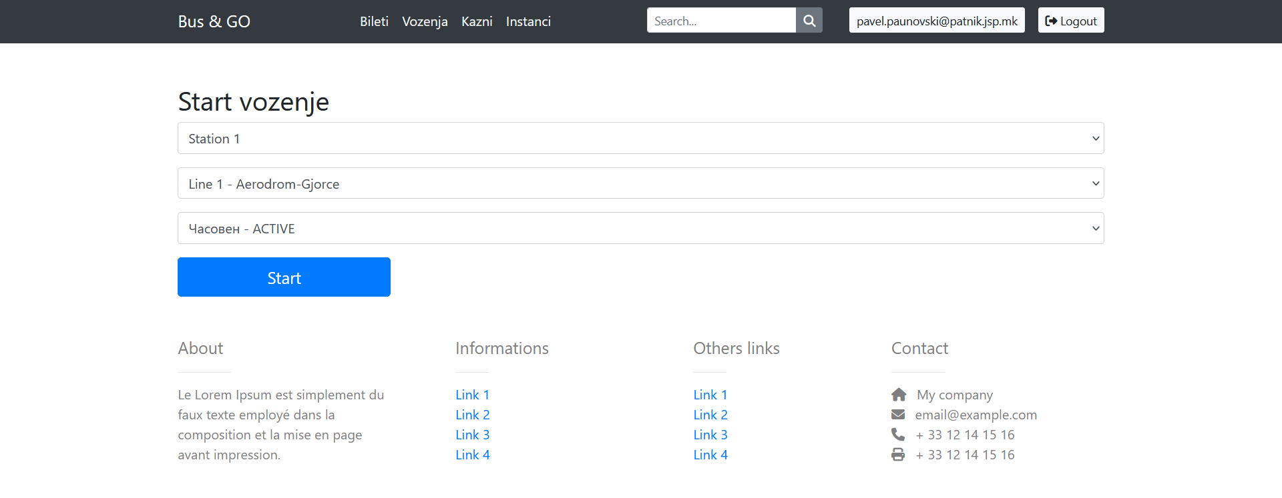Click the phone icon in Contact
This screenshot has width=1282, height=498.
[898, 435]
